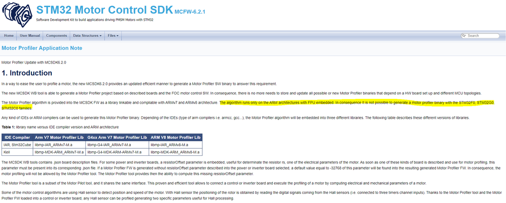Screen dimensions: 506x203
Task: Expand the Data Structures dropdown menu
Action: (87, 36)
